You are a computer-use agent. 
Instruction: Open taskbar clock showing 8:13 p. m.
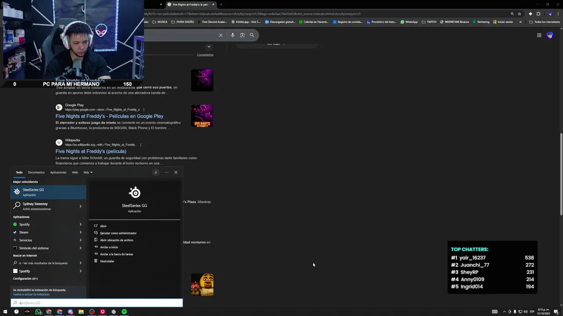[544, 312]
